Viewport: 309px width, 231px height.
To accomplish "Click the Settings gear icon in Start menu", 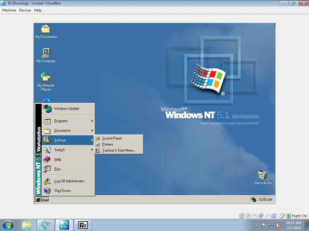I will point(47,140).
